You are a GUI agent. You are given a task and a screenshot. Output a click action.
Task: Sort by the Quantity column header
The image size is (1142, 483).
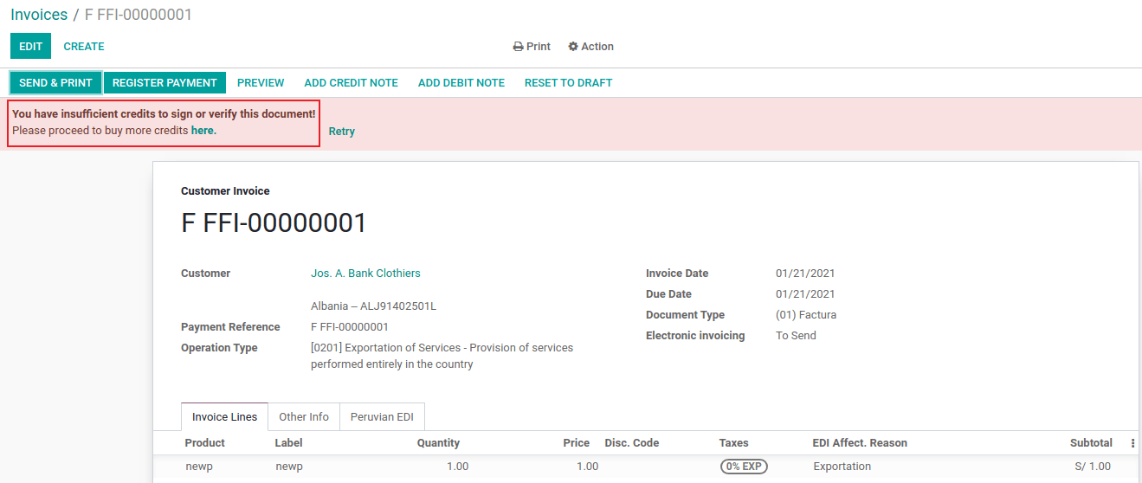tap(438, 443)
